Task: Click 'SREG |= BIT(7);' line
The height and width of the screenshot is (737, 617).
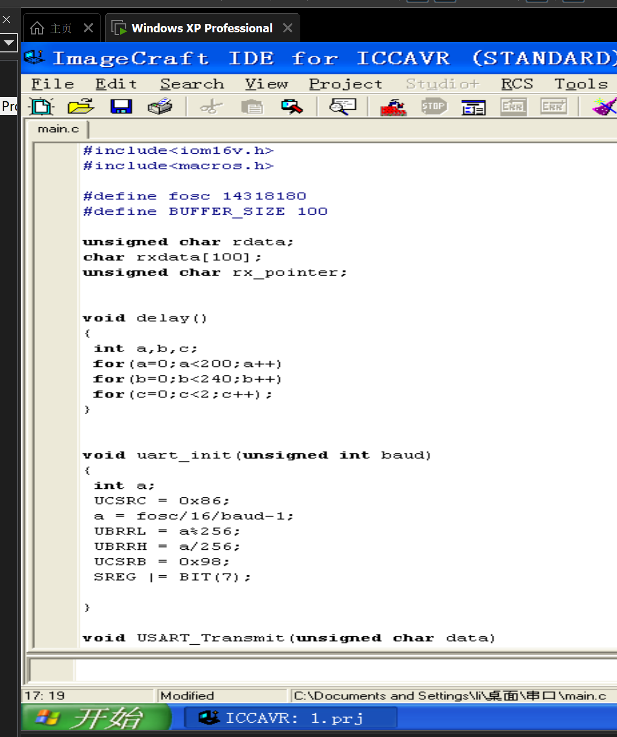Action: coord(172,577)
